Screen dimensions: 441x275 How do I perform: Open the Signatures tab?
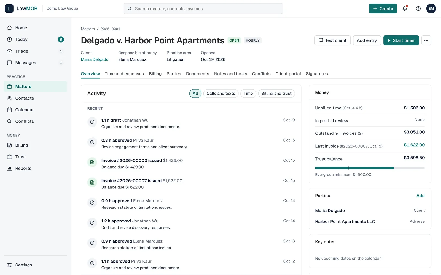(317, 74)
